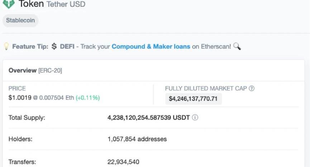Viewport: 310px width, 167px height.
Task: Click the info icon next to USDT supply
Action: 196,118
